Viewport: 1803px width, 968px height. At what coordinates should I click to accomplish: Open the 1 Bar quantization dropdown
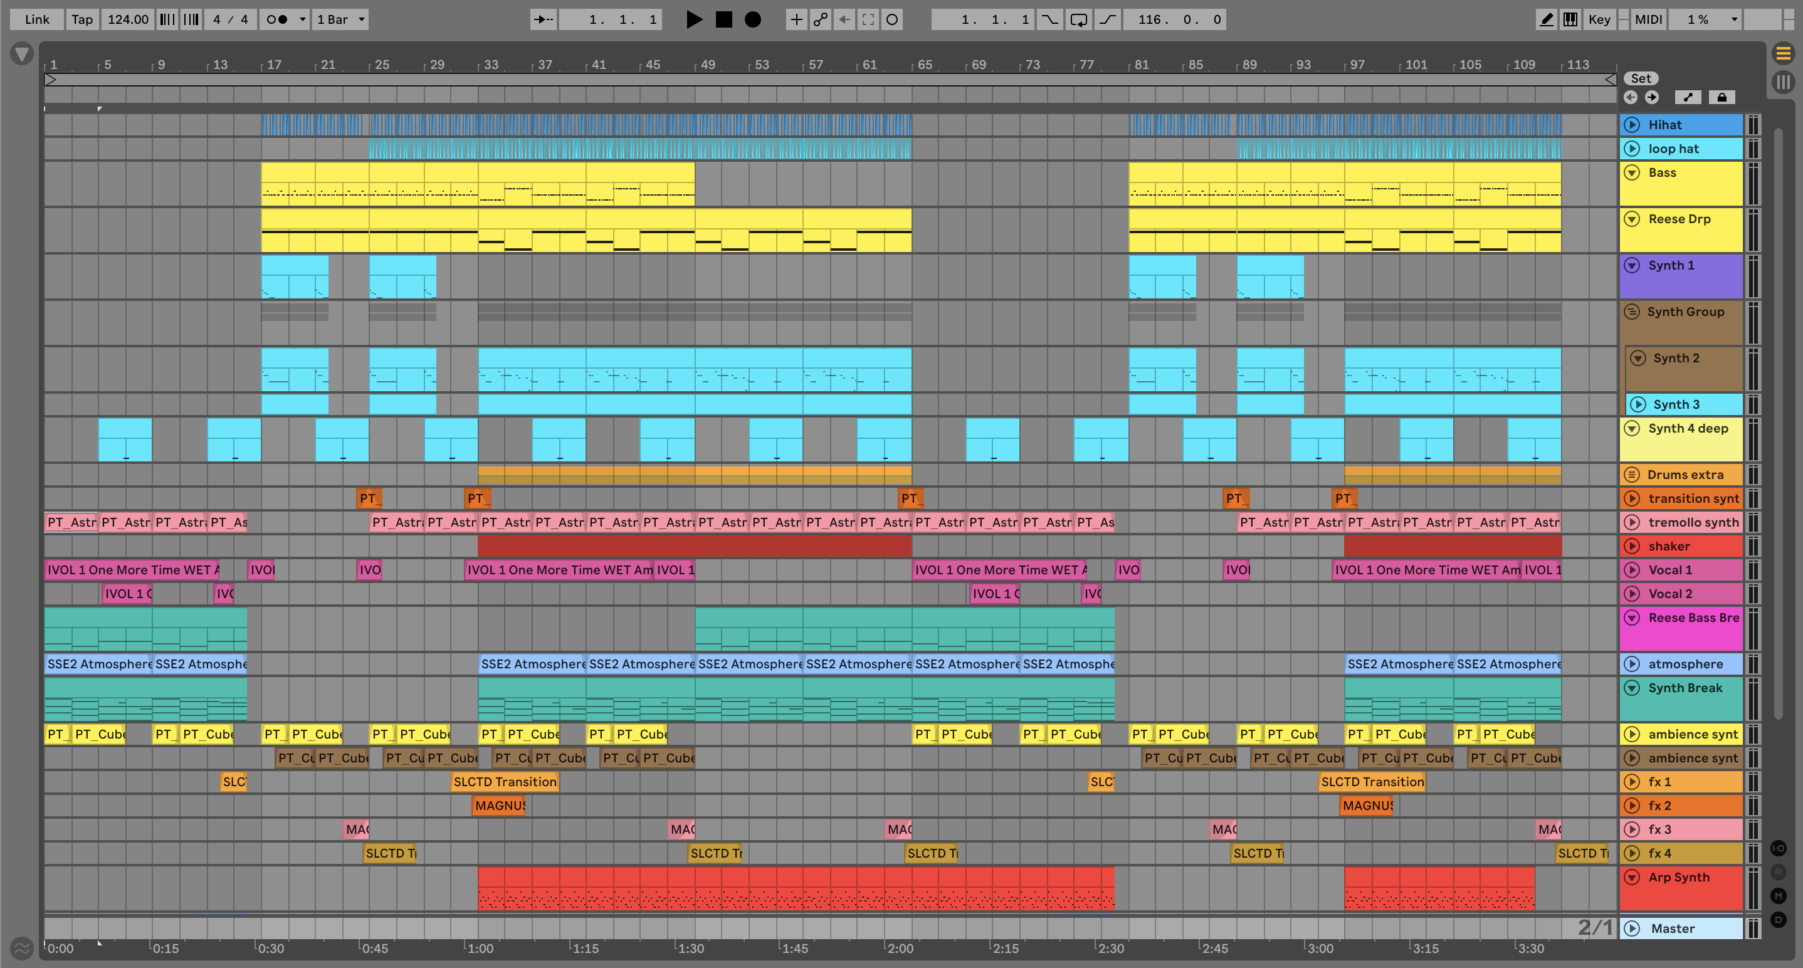(340, 19)
